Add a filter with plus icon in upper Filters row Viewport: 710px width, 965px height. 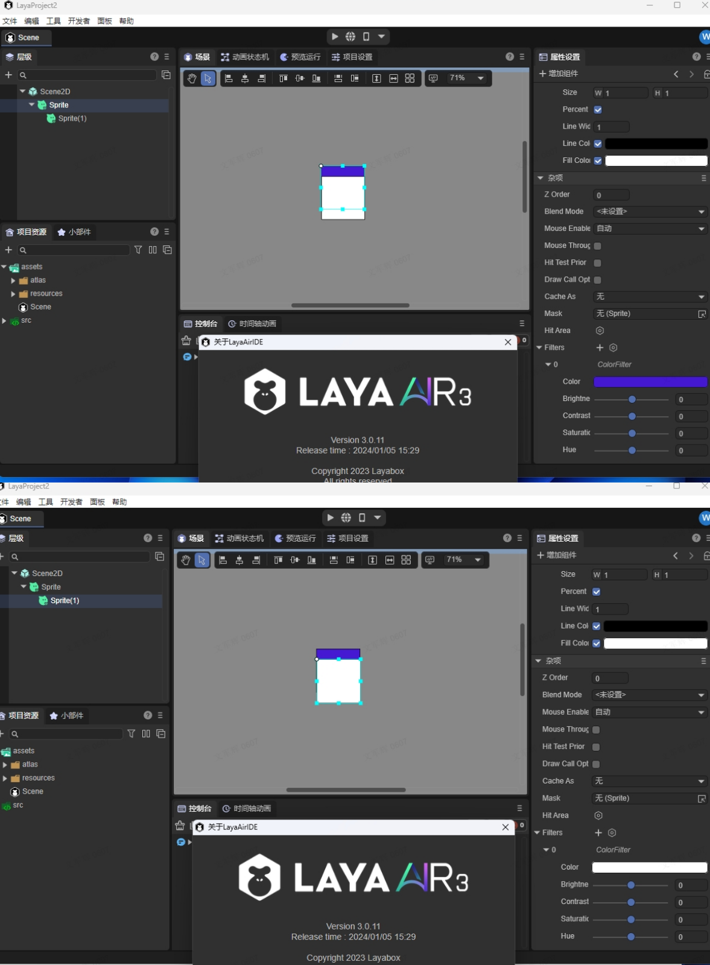coord(600,347)
